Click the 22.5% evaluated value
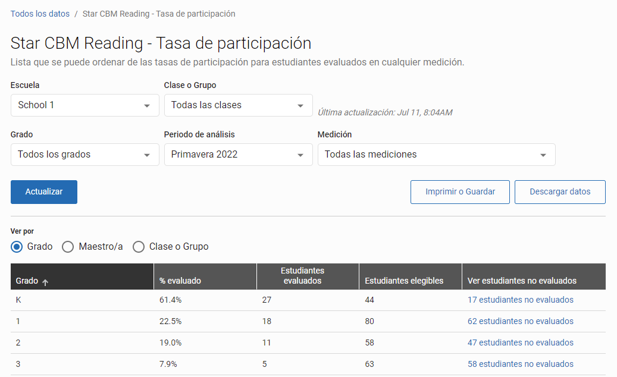This screenshot has height=377, width=617. pyautogui.click(x=170, y=321)
